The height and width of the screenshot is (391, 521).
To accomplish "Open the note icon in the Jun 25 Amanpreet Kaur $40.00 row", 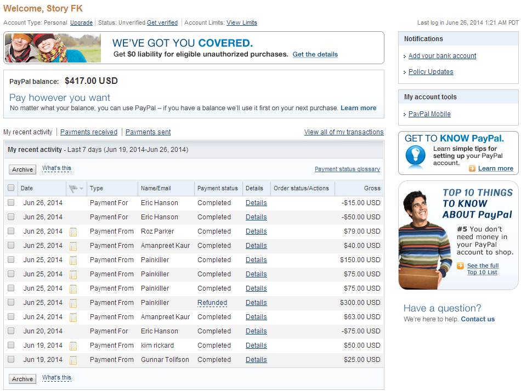I will click(x=73, y=246).
